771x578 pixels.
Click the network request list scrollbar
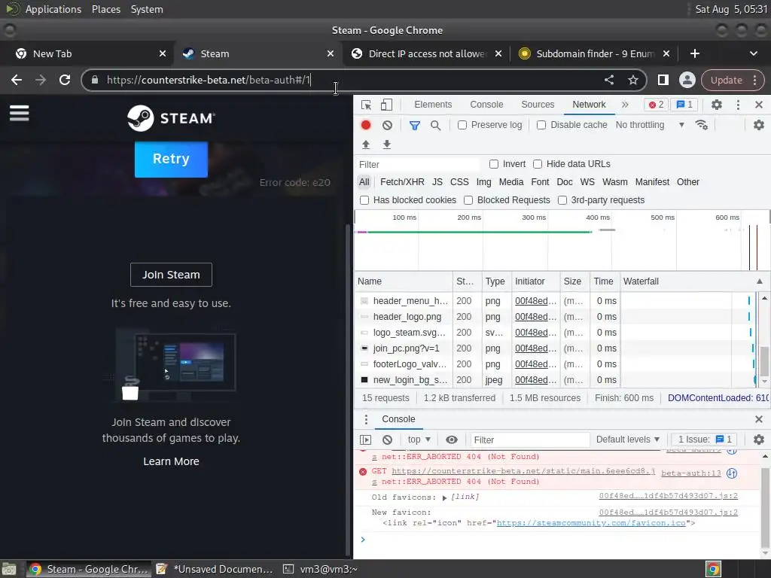[x=764, y=361]
